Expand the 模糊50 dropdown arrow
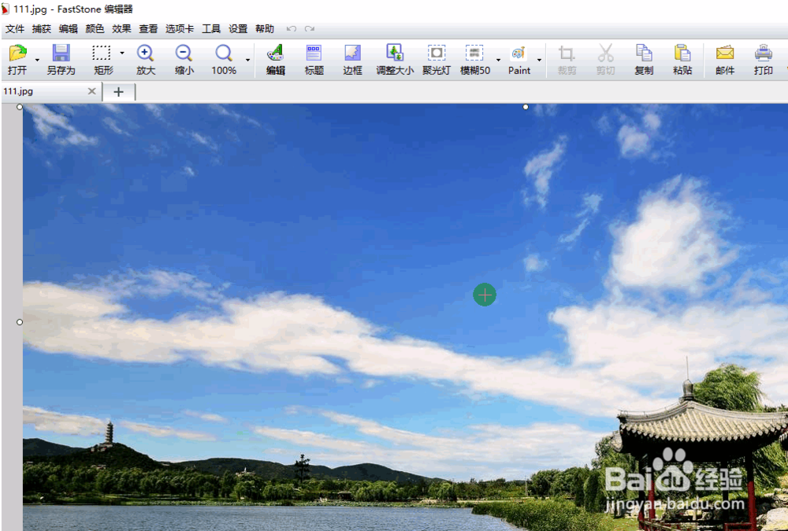The width and height of the screenshot is (788, 531). coord(498,60)
